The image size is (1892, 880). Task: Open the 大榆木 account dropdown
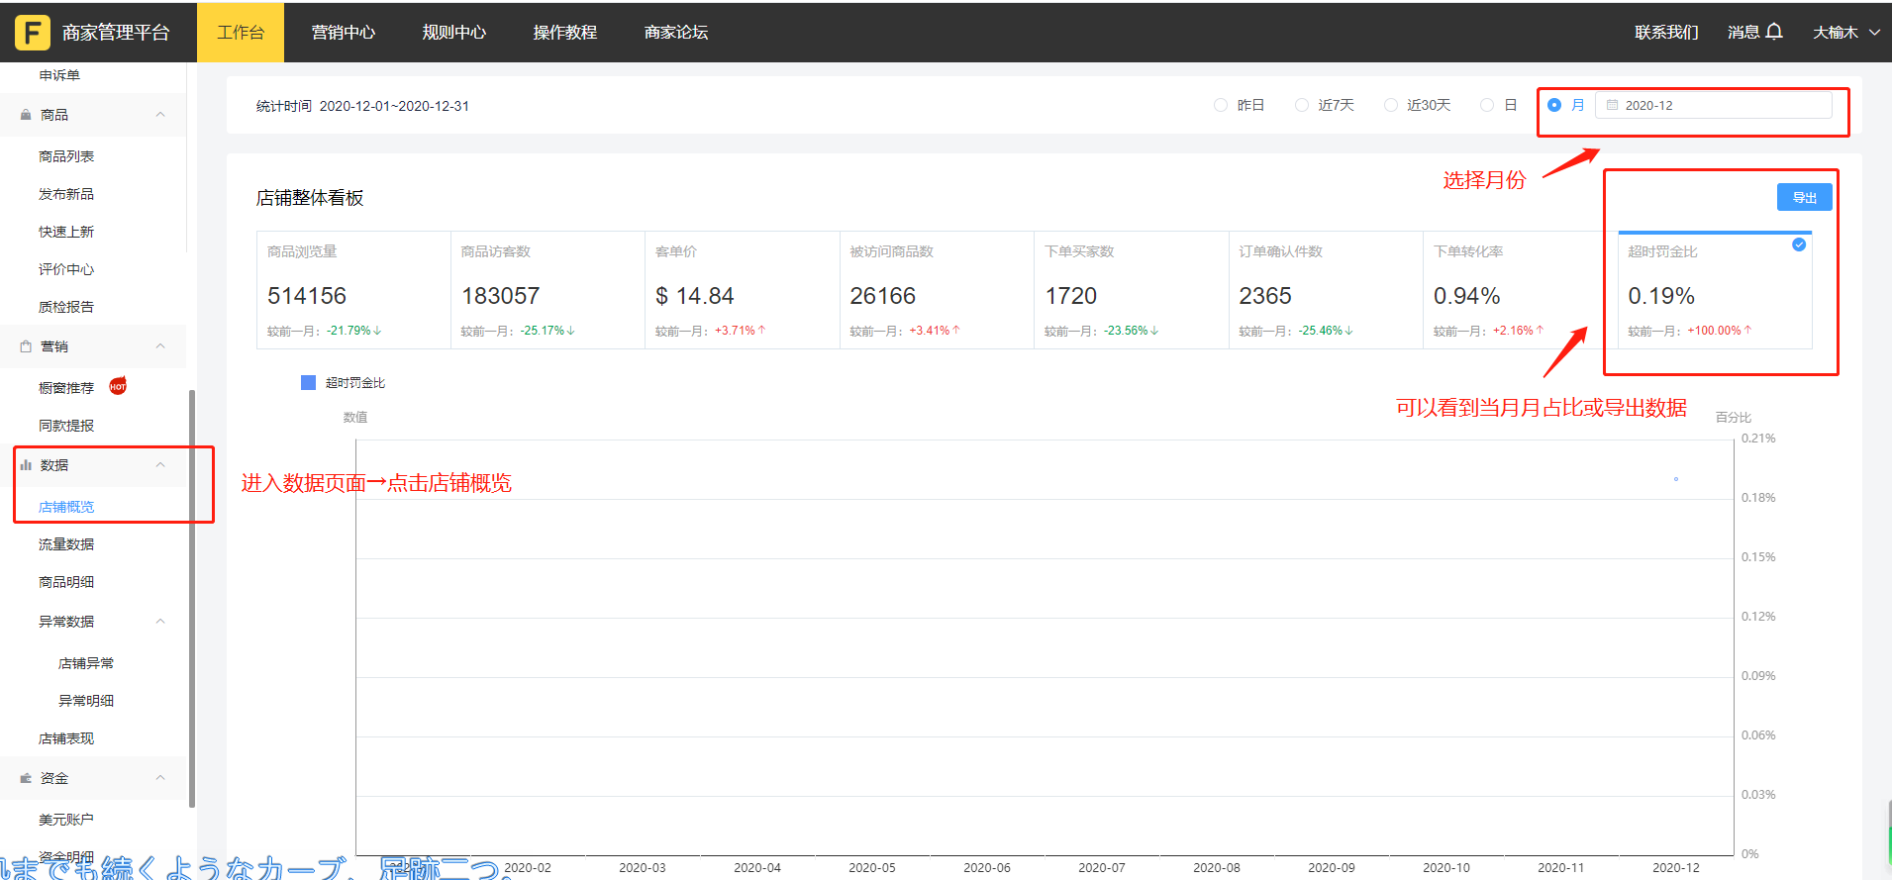[x=1845, y=33]
